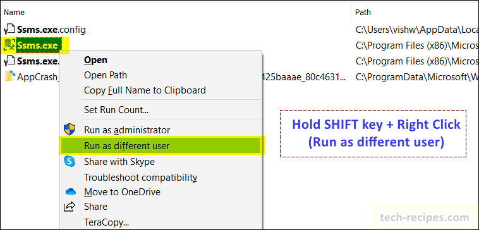The height and width of the screenshot is (230, 479).
Task: Click the Ssms.exe.config file icon
Action: (9, 30)
